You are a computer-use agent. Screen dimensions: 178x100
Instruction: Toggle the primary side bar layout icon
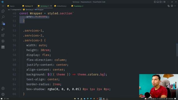click(x=155, y=2)
